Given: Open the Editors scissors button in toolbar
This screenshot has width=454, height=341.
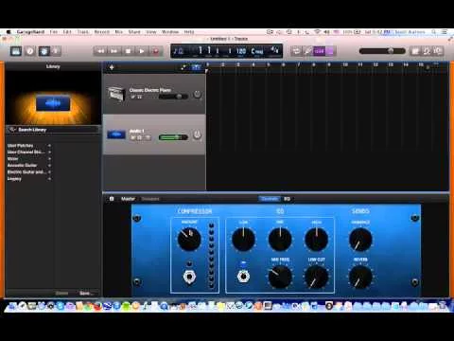Looking at the screenshot, I should pyautogui.click(x=56, y=51).
